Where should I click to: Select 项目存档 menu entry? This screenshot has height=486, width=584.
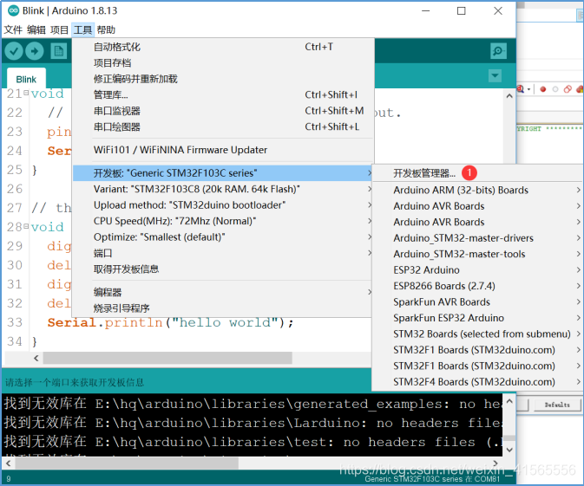pyautogui.click(x=223, y=63)
